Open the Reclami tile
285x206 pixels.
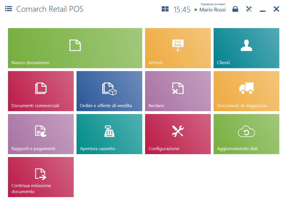(178, 91)
